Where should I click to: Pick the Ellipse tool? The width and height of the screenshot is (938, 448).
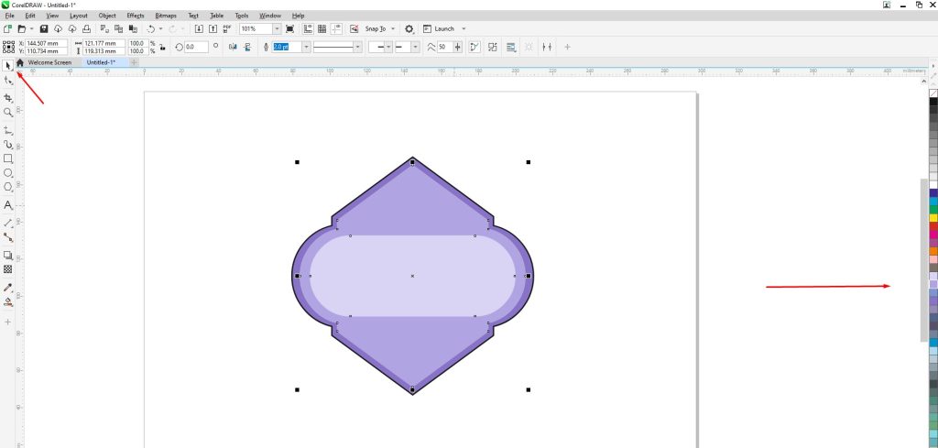tap(8, 172)
